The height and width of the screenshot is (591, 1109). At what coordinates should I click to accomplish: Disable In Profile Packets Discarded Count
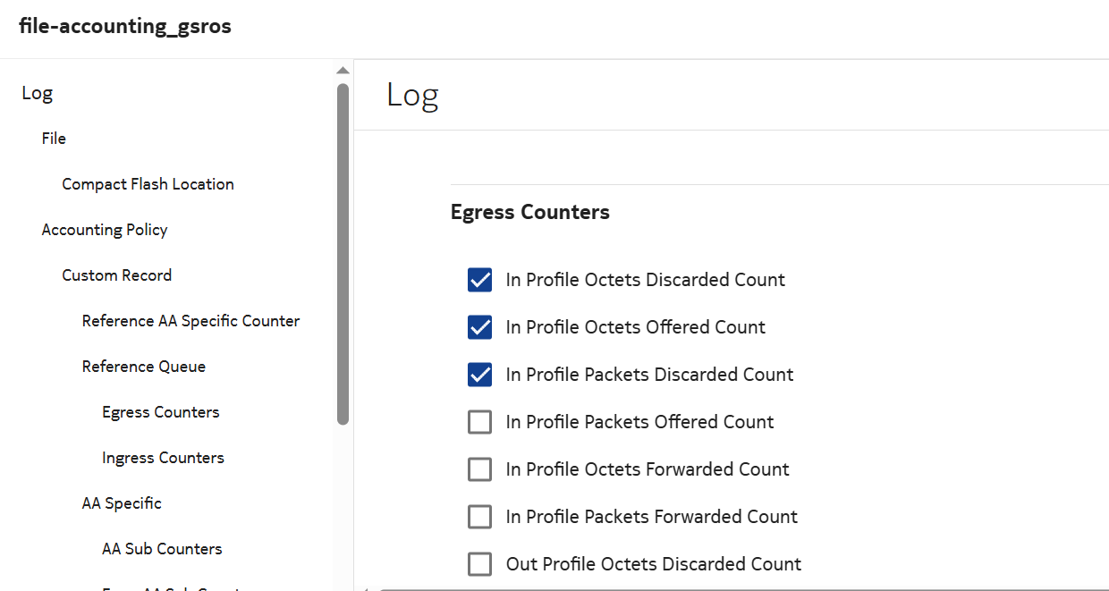coord(480,375)
